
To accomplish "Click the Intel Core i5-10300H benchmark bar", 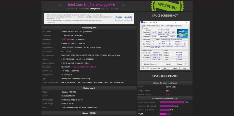I will tap(172, 102).
